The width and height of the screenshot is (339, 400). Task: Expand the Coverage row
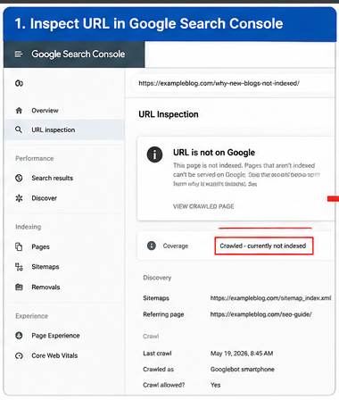click(x=236, y=246)
